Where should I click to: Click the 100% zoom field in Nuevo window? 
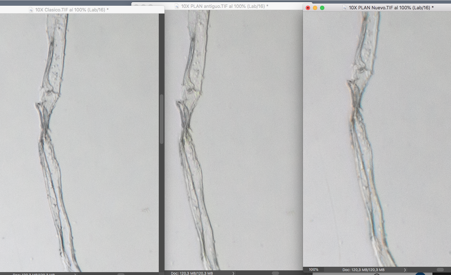pyautogui.click(x=314, y=270)
